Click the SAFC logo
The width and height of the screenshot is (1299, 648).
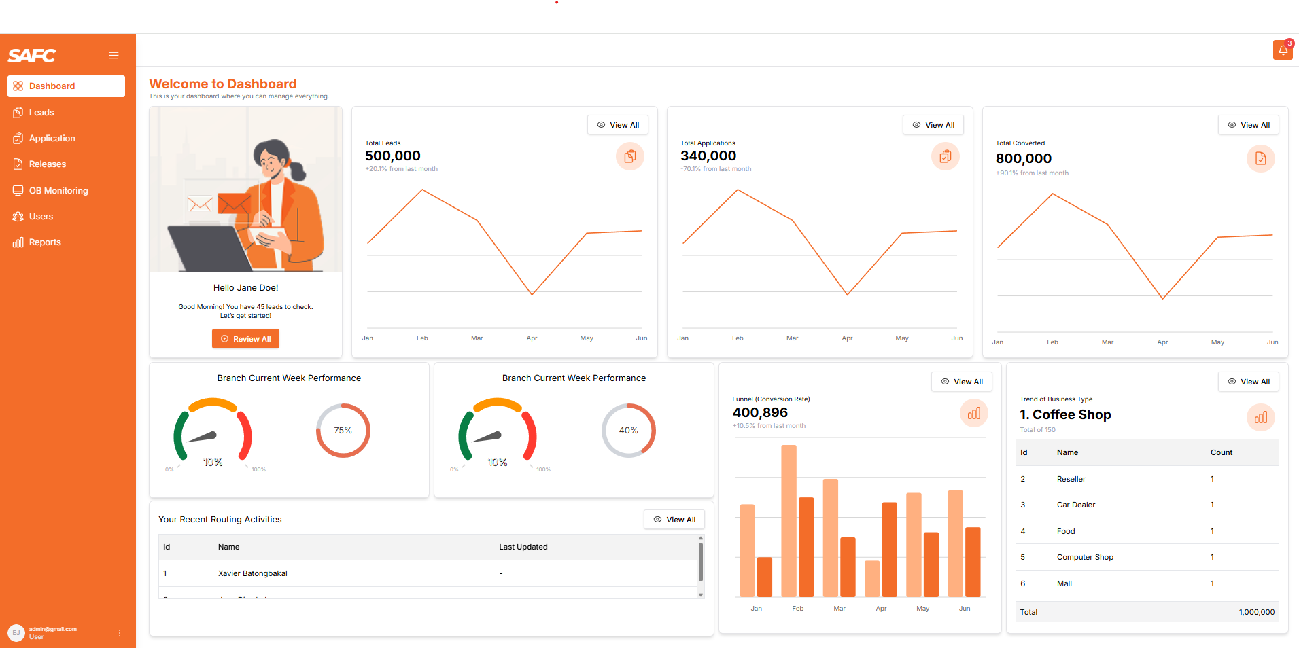(x=32, y=56)
